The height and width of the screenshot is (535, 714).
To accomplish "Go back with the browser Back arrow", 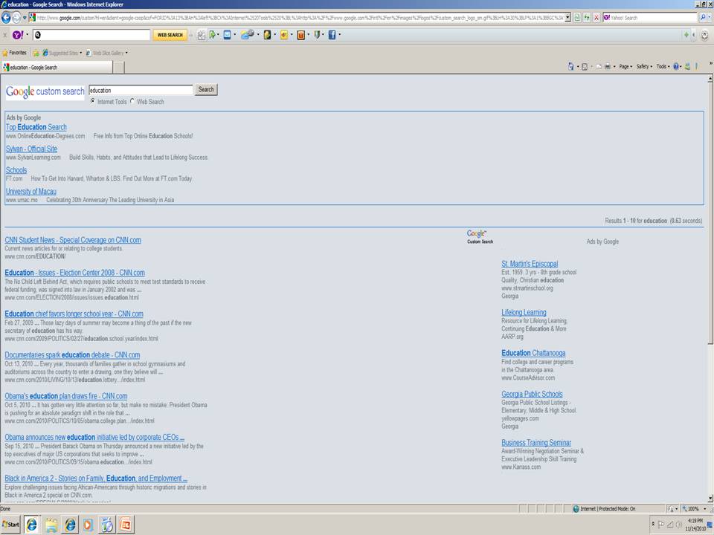I will coord(6,18).
